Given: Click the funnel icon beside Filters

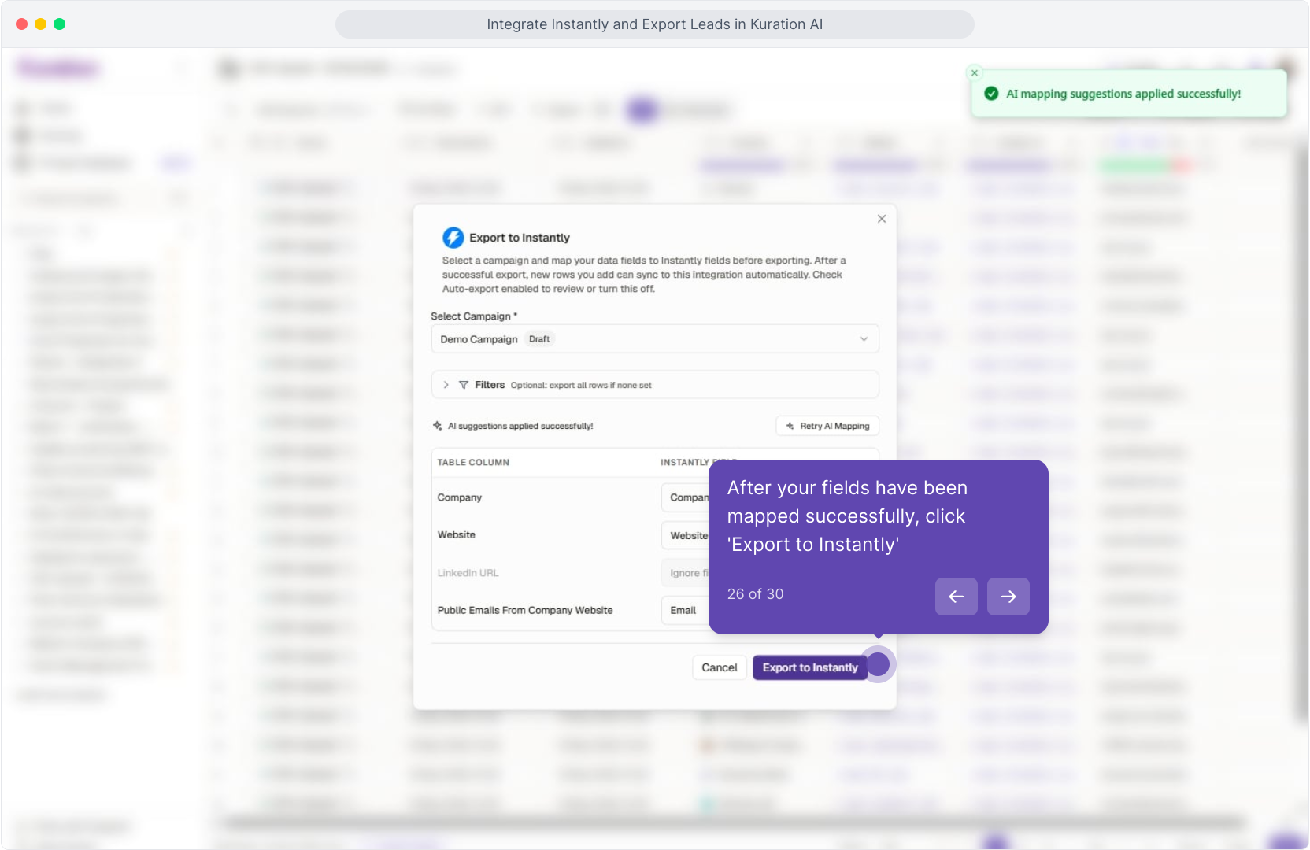Looking at the screenshot, I should (x=464, y=385).
